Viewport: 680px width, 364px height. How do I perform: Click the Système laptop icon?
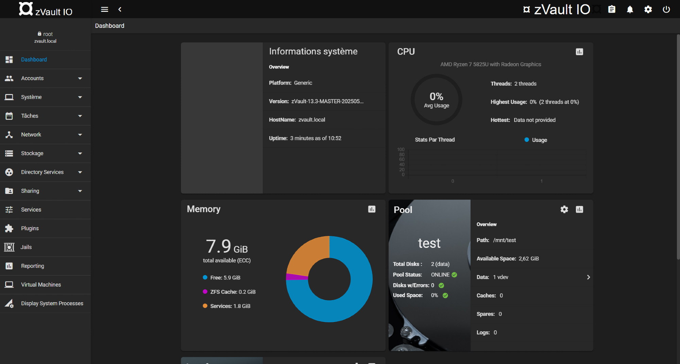click(9, 97)
